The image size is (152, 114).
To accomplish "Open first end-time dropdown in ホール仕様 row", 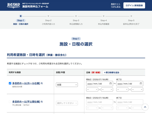I will point(122,89).
